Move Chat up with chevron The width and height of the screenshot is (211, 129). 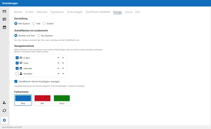pos(58,63)
